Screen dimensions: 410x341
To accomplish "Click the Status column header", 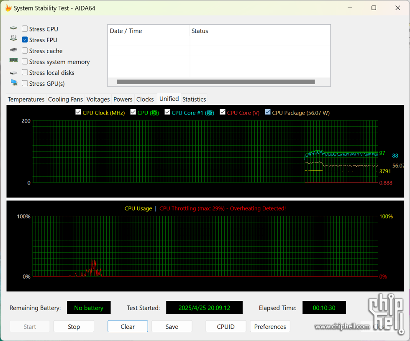I will pyautogui.click(x=260, y=31).
